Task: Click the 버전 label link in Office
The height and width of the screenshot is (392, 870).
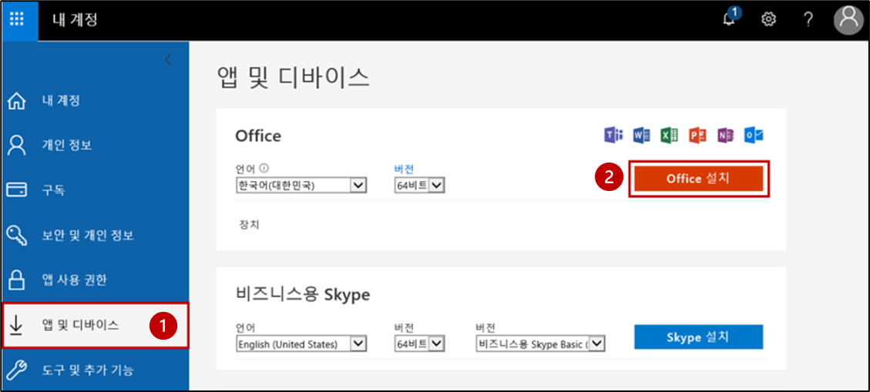Action: (x=404, y=169)
